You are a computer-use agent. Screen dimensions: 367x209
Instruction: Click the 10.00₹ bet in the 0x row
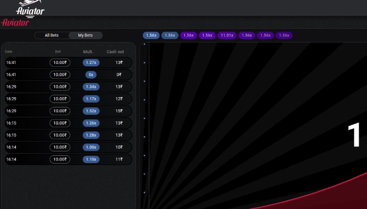[x=60, y=75]
